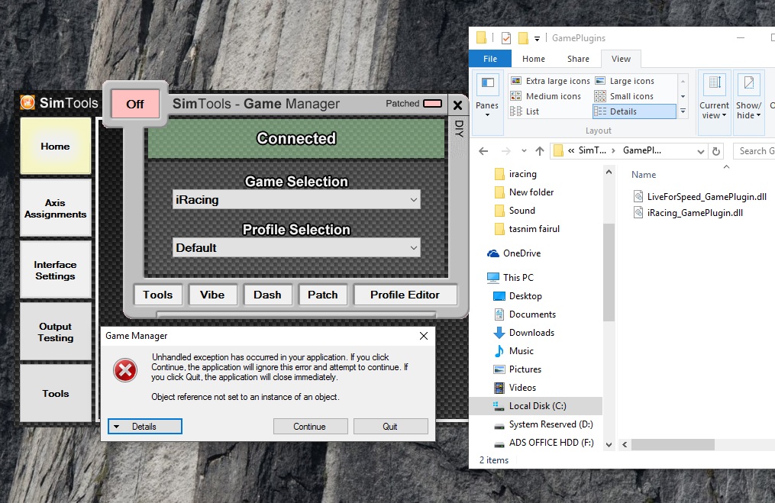The height and width of the screenshot is (503, 775).
Task: Open the File tab in Explorer
Action: [490, 59]
